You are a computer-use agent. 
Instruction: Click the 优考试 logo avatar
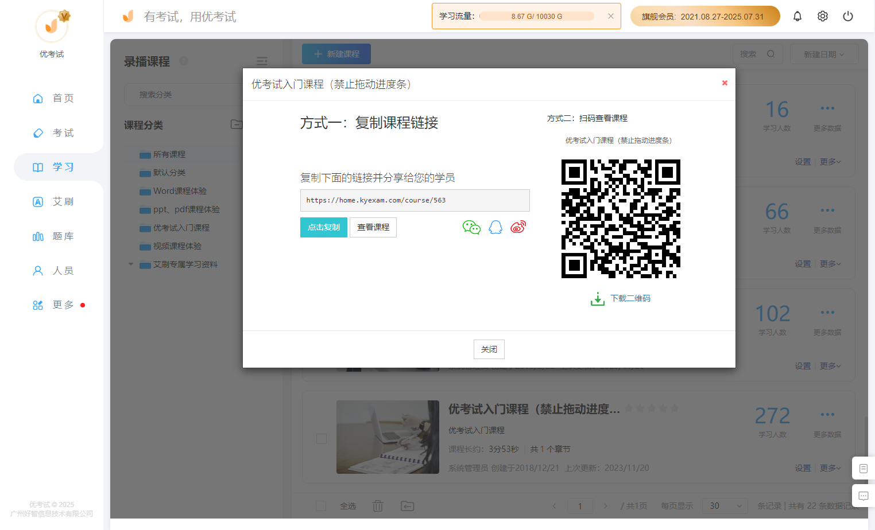(52, 26)
